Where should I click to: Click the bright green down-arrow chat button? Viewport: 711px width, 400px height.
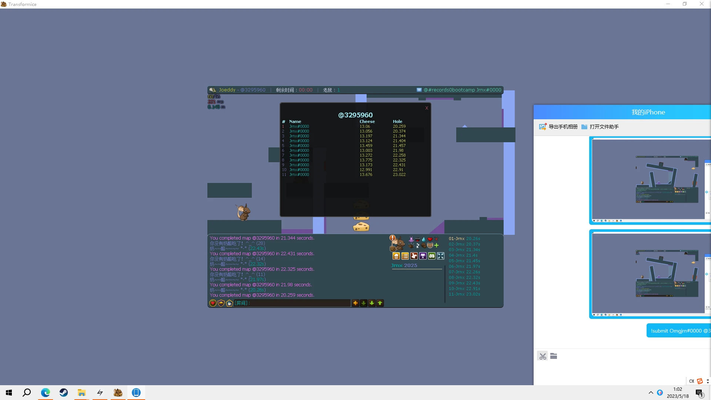pyautogui.click(x=372, y=303)
